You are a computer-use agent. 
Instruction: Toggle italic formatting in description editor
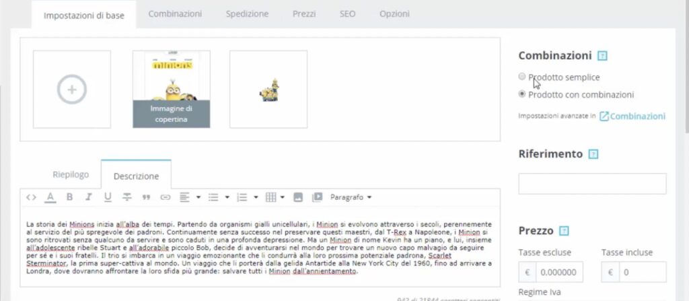click(x=88, y=197)
